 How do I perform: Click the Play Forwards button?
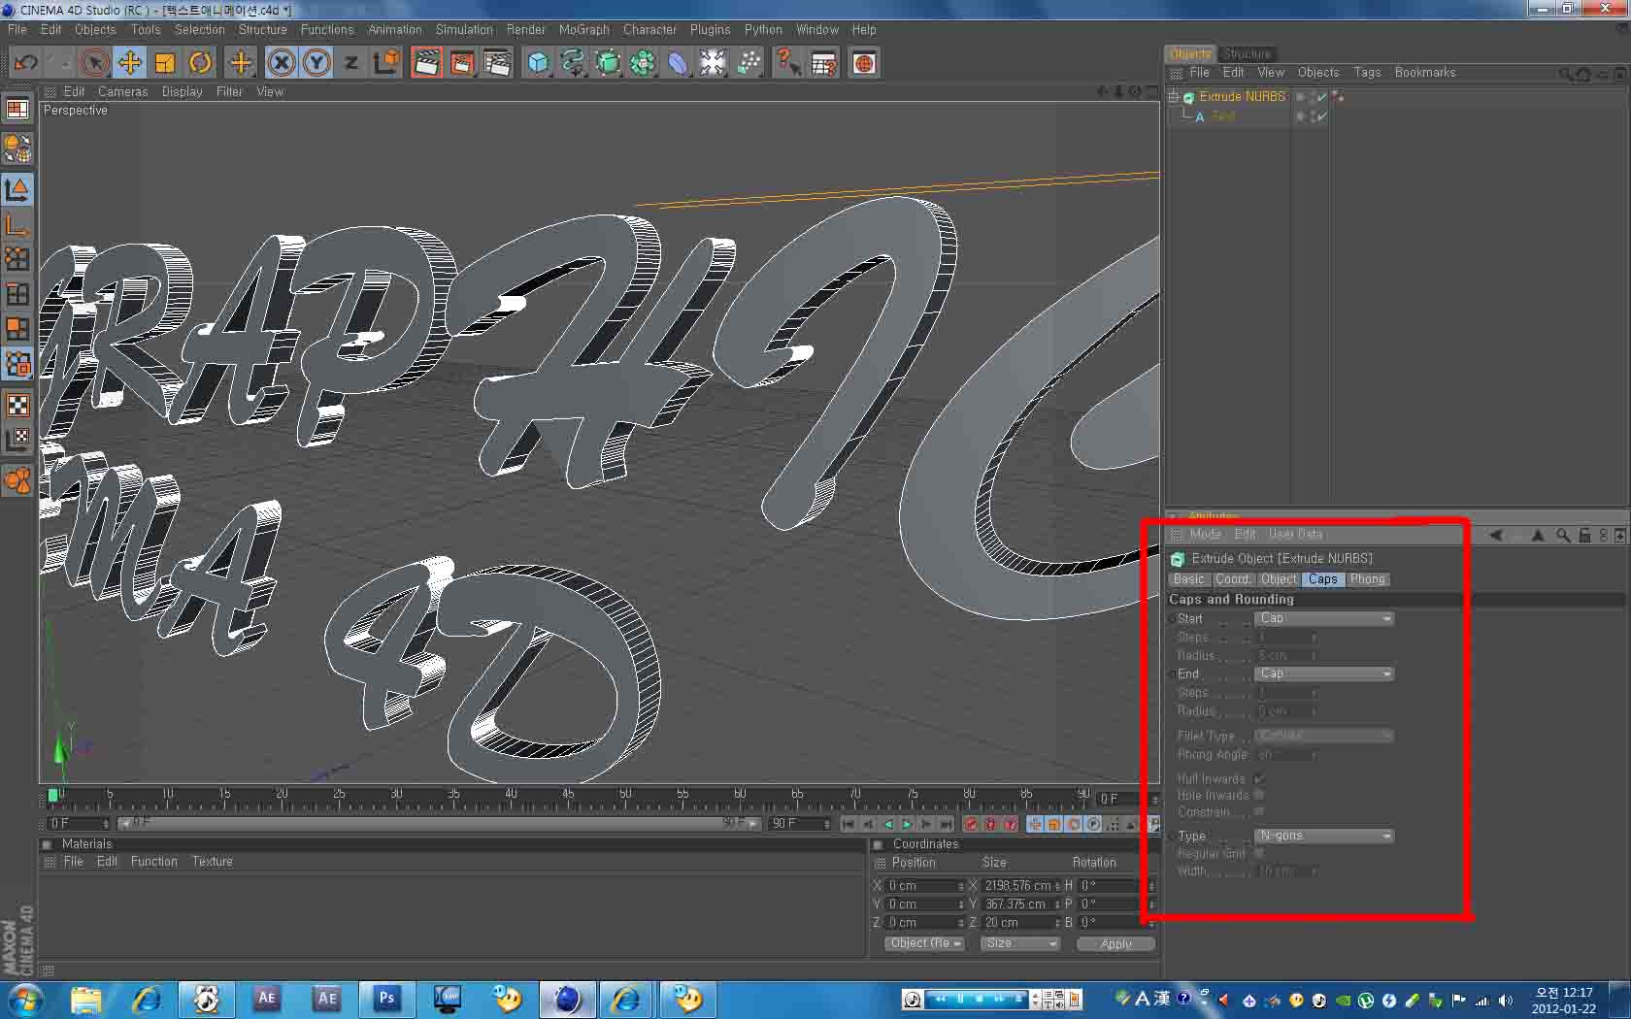[x=907, y=824]
